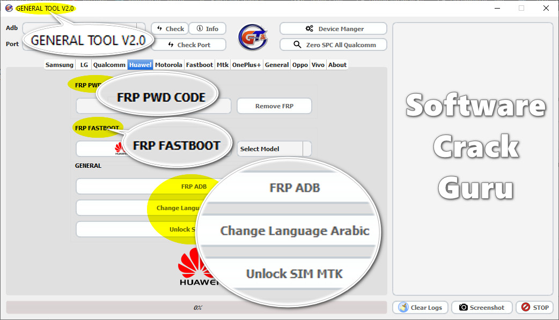The width and height of the screenshot is (559, 320).
Task: Click the Check Port button
Action: pos(189,44)
